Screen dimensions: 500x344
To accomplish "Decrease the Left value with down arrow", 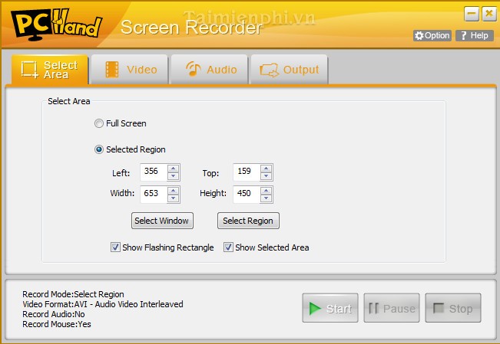I will click(173, 176).
